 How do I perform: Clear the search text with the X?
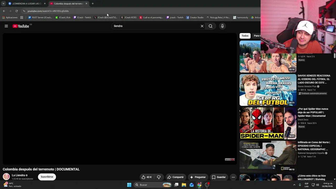[x=202, y=26]
